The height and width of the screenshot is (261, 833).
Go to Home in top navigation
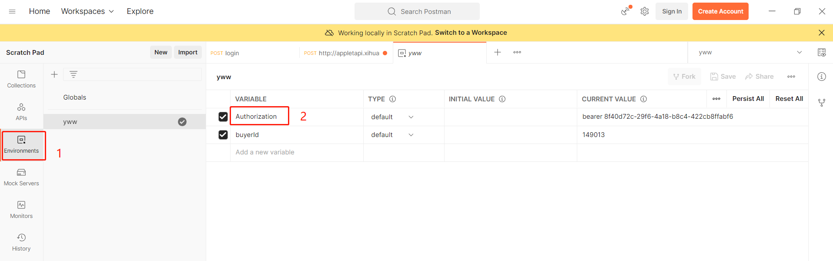pyautogui.click(x=40, y=11)
